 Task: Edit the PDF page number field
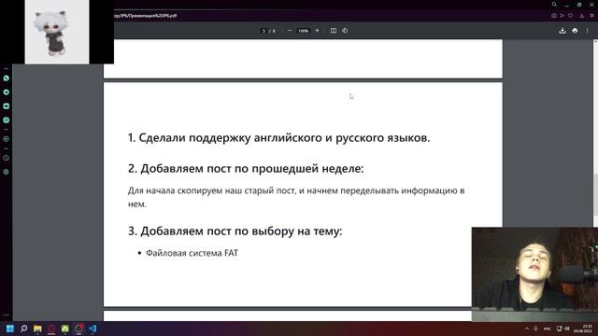pos(263,31)
